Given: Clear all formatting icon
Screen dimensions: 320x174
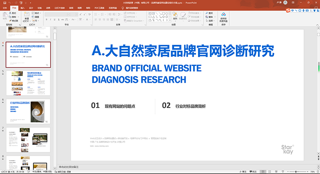Looking at the screenshot, I should [89, 14].
